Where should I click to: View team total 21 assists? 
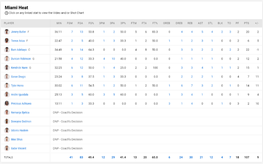click(201, 157)
